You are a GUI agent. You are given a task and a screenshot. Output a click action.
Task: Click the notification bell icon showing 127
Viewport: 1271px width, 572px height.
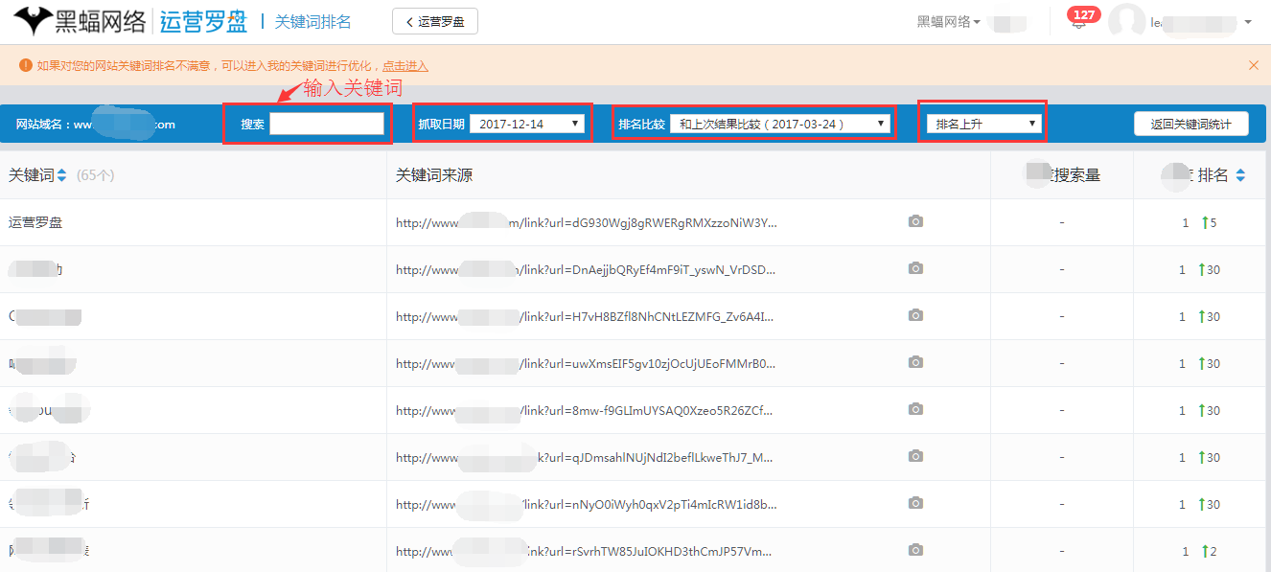pos(1082,17)
